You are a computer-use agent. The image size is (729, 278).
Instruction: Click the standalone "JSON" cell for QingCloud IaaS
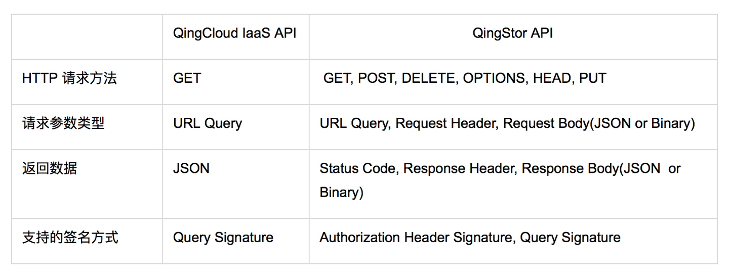(x=191, y=168)
